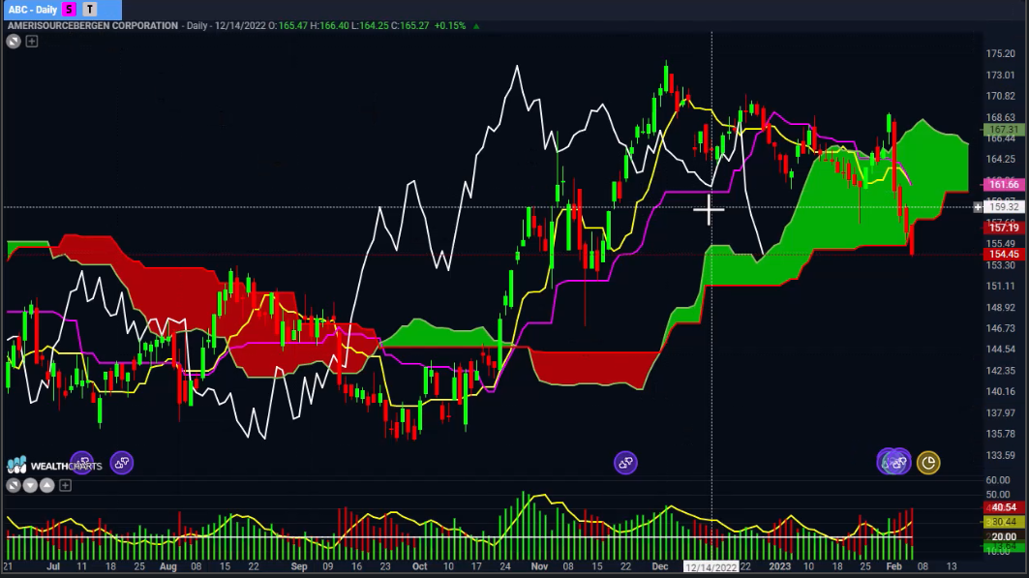Viewport: 1029px width, 578px height.
Task: Click the magenta 161.66 price tag
Action: (1004, 184)
